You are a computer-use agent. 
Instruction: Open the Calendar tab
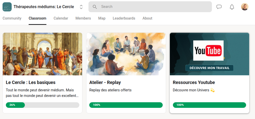tap(61, 18)
